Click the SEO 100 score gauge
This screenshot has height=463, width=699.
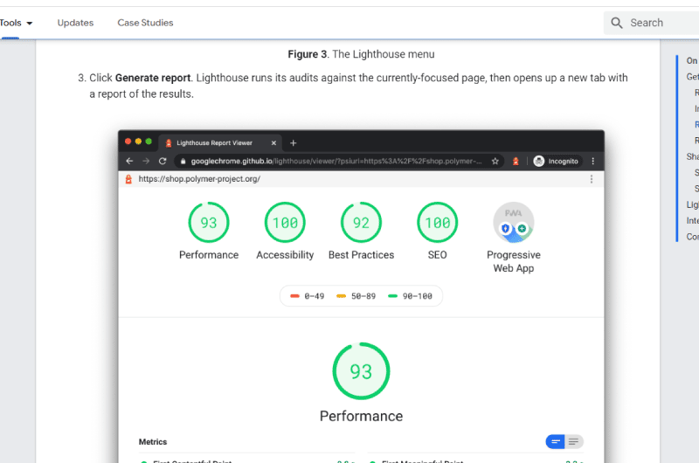point(438,223)
